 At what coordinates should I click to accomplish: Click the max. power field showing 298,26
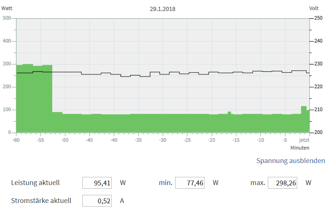point(282,183)
